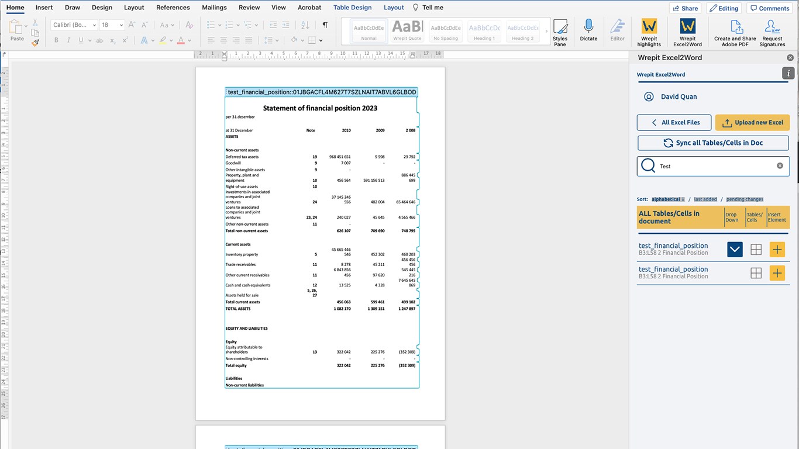This screenshot has height=449, width=799.
Task: Open the bullet list dropdown arrow
Action: (x=219, y=25)
